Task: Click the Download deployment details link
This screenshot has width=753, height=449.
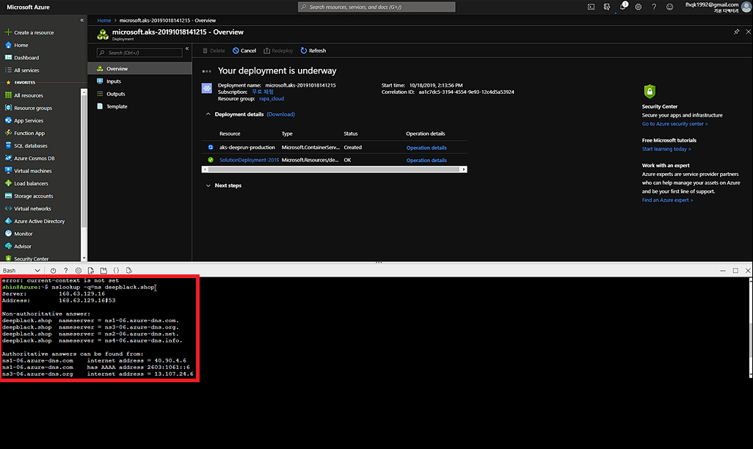Action: coord(280,114)
